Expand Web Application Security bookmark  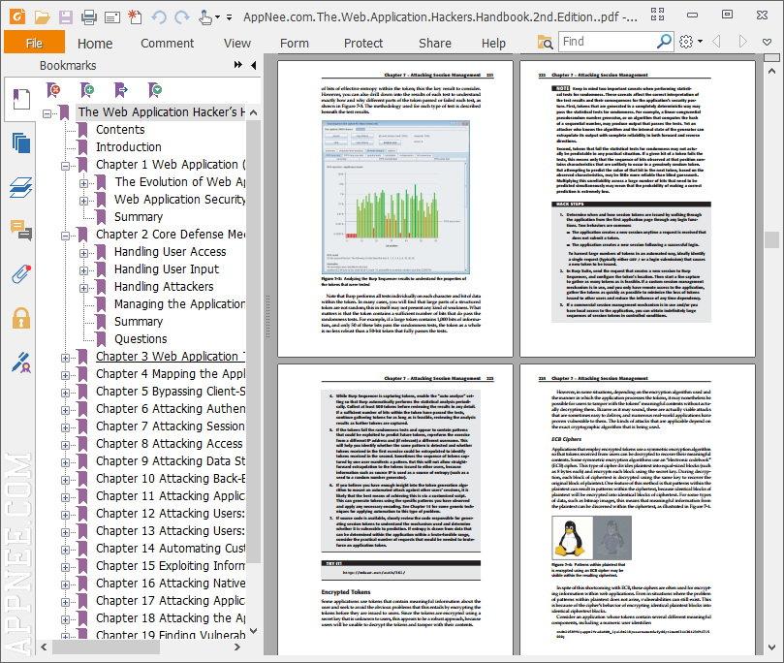click(84, 201)
